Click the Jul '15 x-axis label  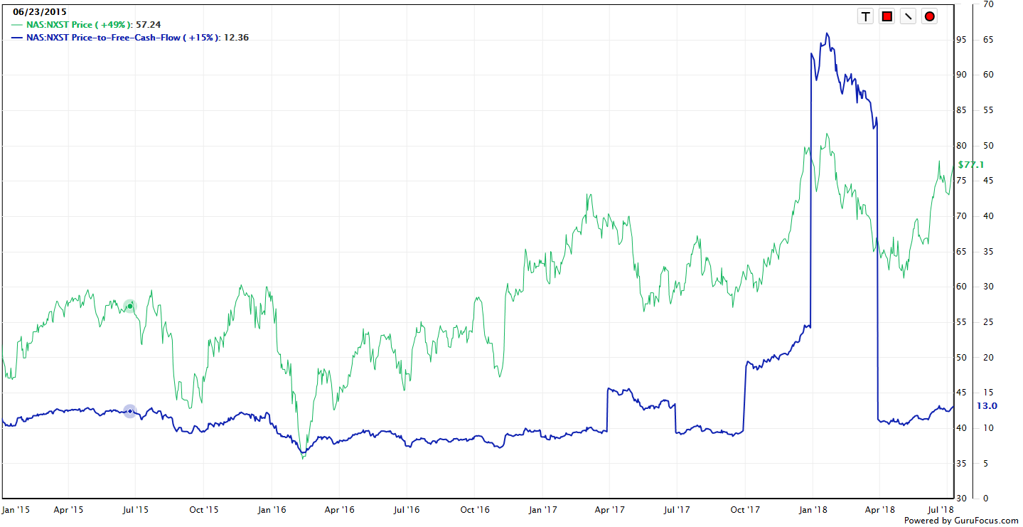click(136, 509)
